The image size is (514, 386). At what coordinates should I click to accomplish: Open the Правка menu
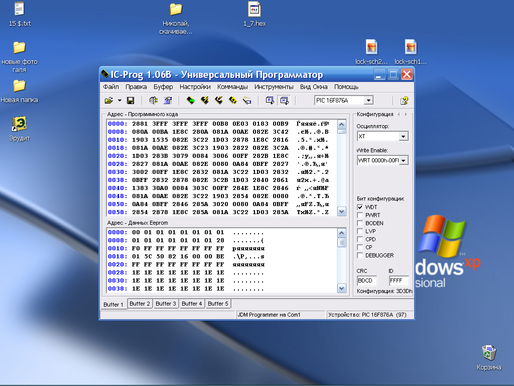(x=136, y=86)
